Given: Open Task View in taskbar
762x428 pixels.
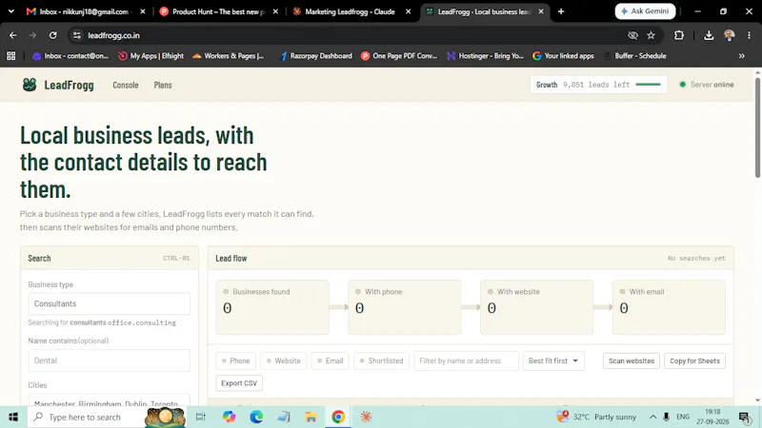Looking at the screenshot, I should [x=200, y=417].
